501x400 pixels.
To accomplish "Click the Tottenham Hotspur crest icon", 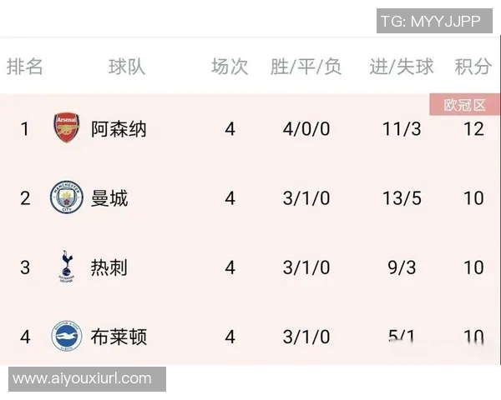I will [66, 267].
